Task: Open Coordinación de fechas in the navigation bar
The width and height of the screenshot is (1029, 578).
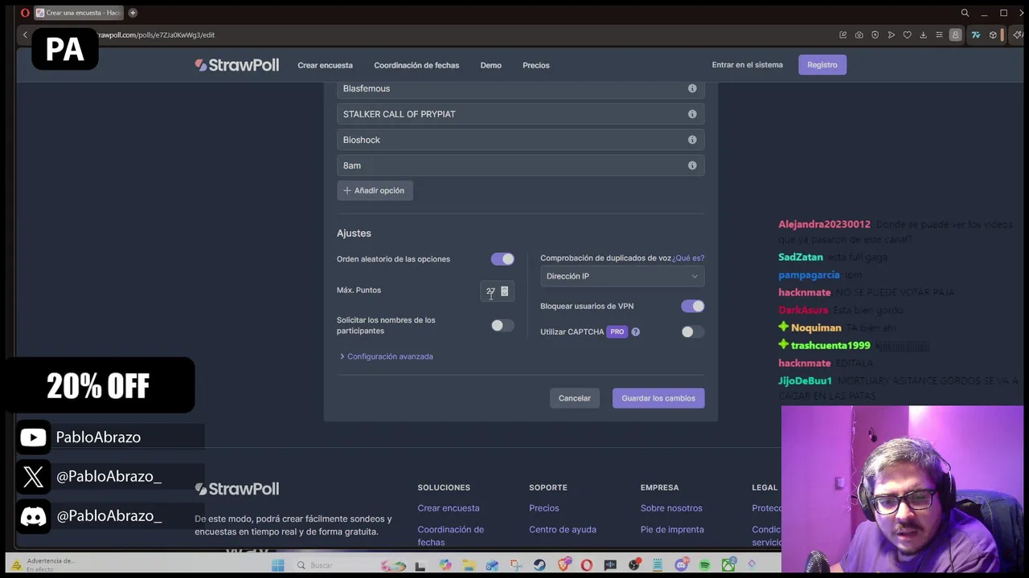Action: pos(416,65)
